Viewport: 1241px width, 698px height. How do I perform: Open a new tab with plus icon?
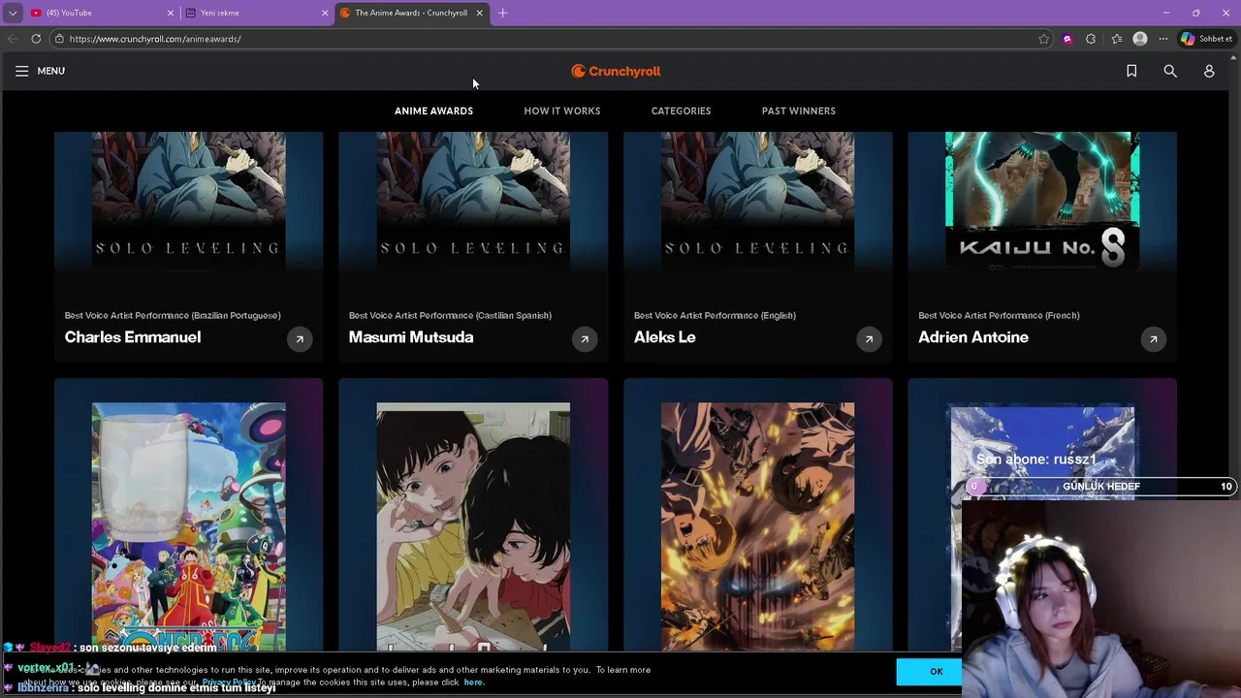click(x=502, y=13)
